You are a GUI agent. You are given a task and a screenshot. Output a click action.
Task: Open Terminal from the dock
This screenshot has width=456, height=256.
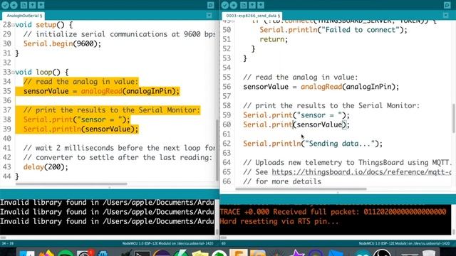click(x=142, y=253)
